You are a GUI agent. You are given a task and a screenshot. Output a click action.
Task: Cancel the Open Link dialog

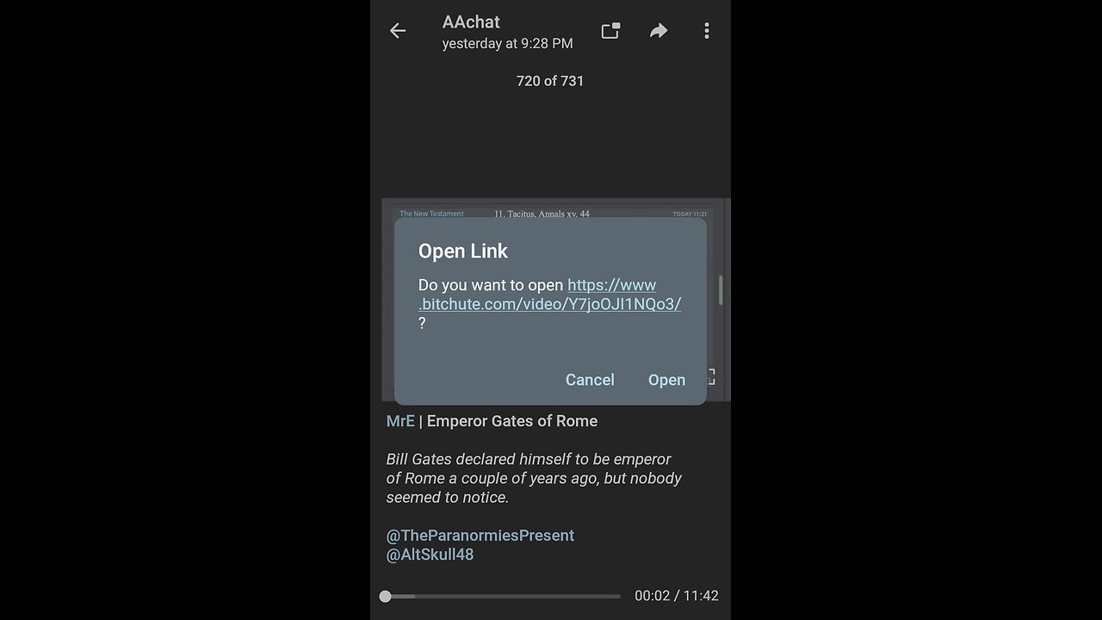pyautogui.click(x=590, y=380)
